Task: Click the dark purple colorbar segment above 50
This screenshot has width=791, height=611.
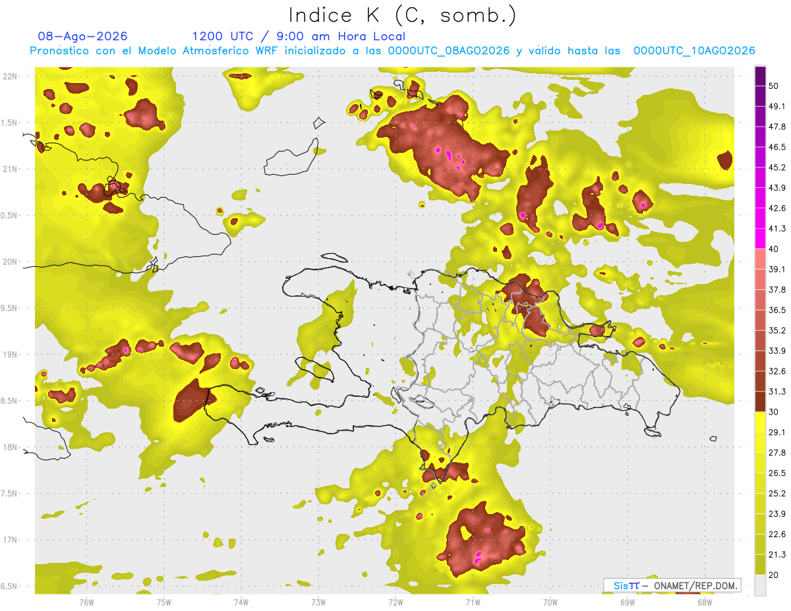Action: (760, 76)
